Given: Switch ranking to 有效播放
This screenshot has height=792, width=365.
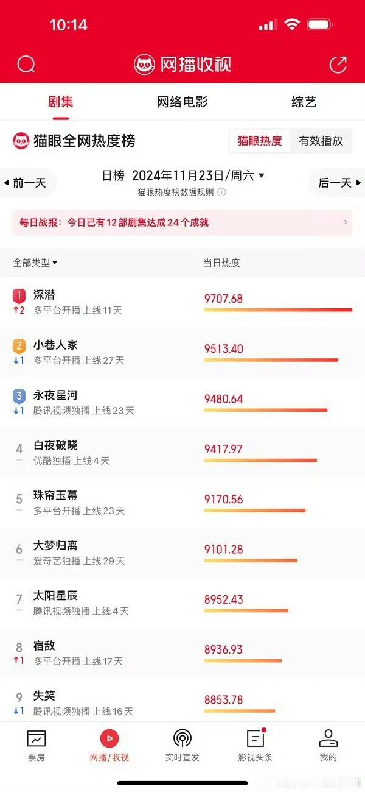Looking at the screenshot, I should 321,141.
